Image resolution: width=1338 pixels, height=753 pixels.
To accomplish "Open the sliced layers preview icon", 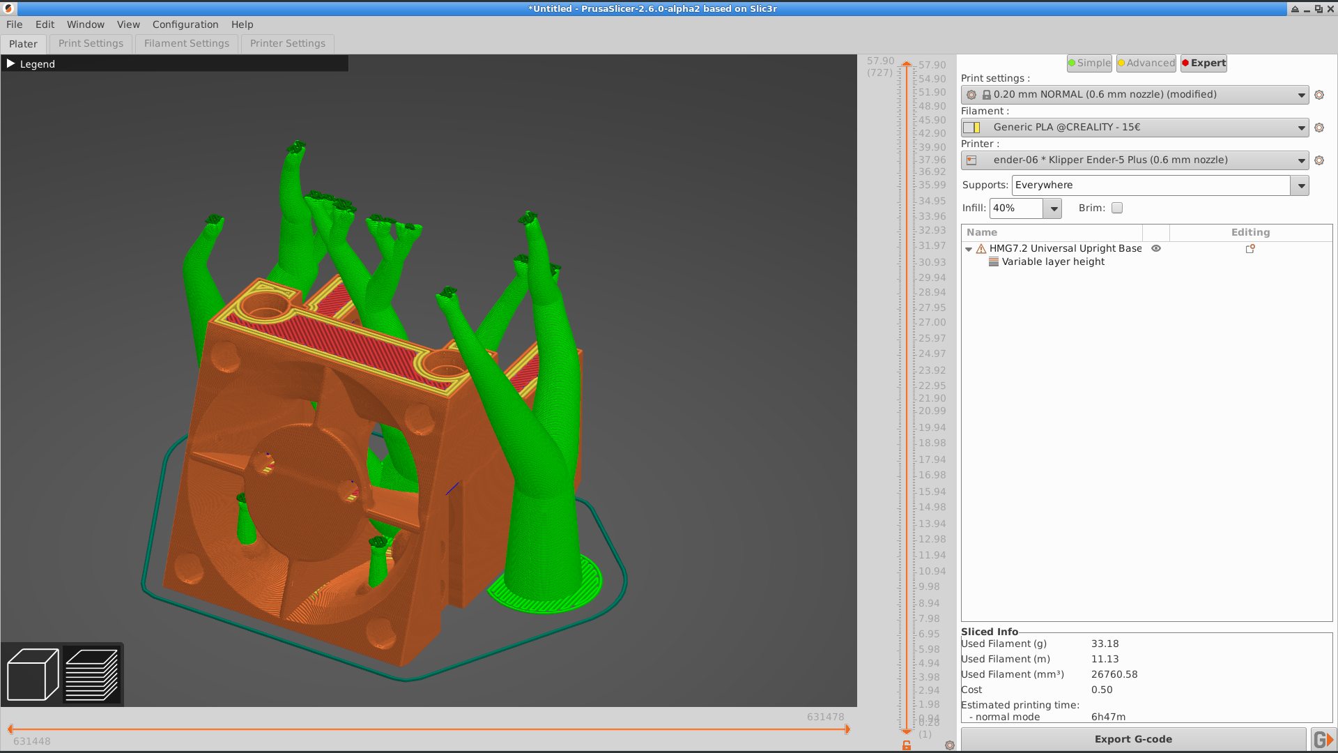I will coord(91,673).
